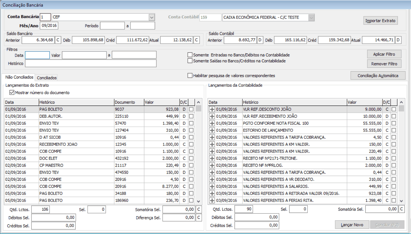The image size is (411, 234).
Task: Check the RETIRADA VALDIR 09/2016 row checkbox
Action: [x=394, y=193]
